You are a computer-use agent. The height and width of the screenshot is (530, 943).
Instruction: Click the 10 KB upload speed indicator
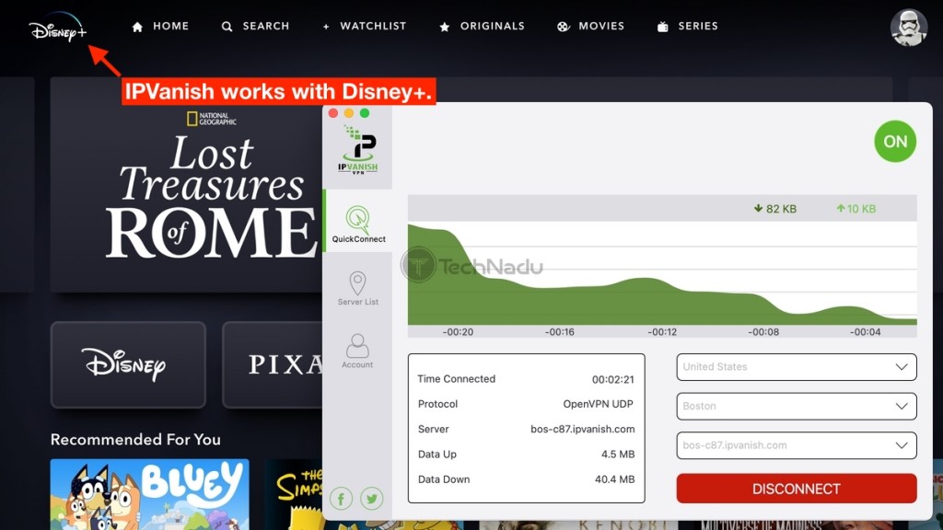pos(856,209)
